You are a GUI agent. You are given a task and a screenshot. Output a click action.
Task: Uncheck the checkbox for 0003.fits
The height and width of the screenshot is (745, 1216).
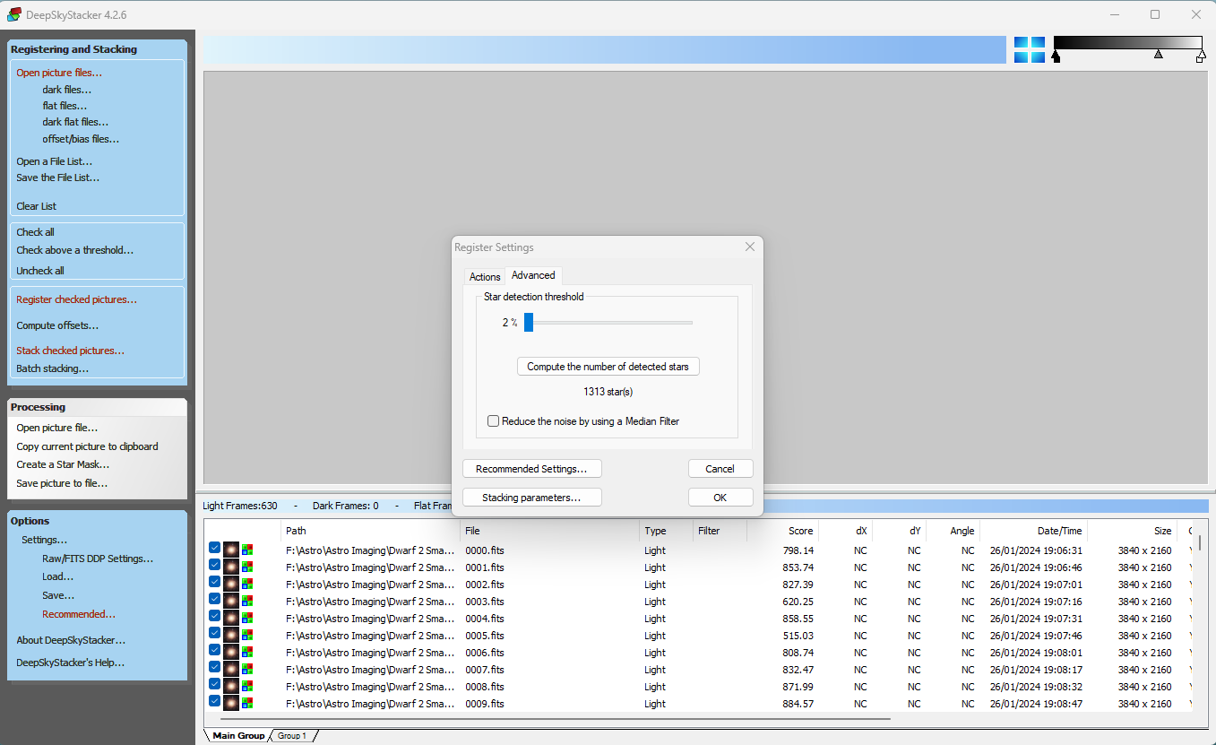[215, 598]
